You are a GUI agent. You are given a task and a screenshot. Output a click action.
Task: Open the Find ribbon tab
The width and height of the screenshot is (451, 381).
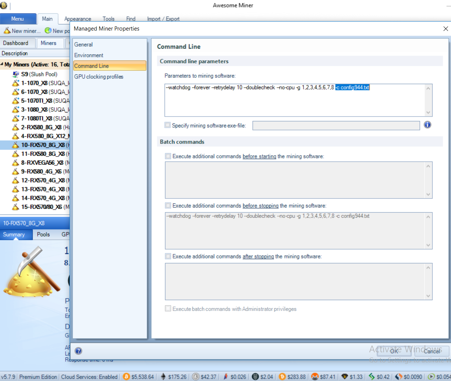coord(131,19)
